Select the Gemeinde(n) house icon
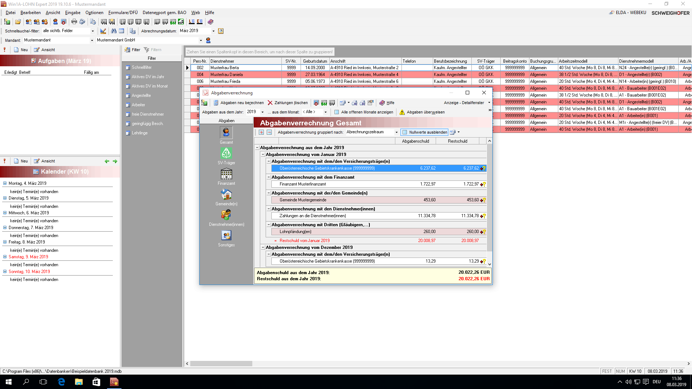The image size is (692, 389). tap(226, 194)
